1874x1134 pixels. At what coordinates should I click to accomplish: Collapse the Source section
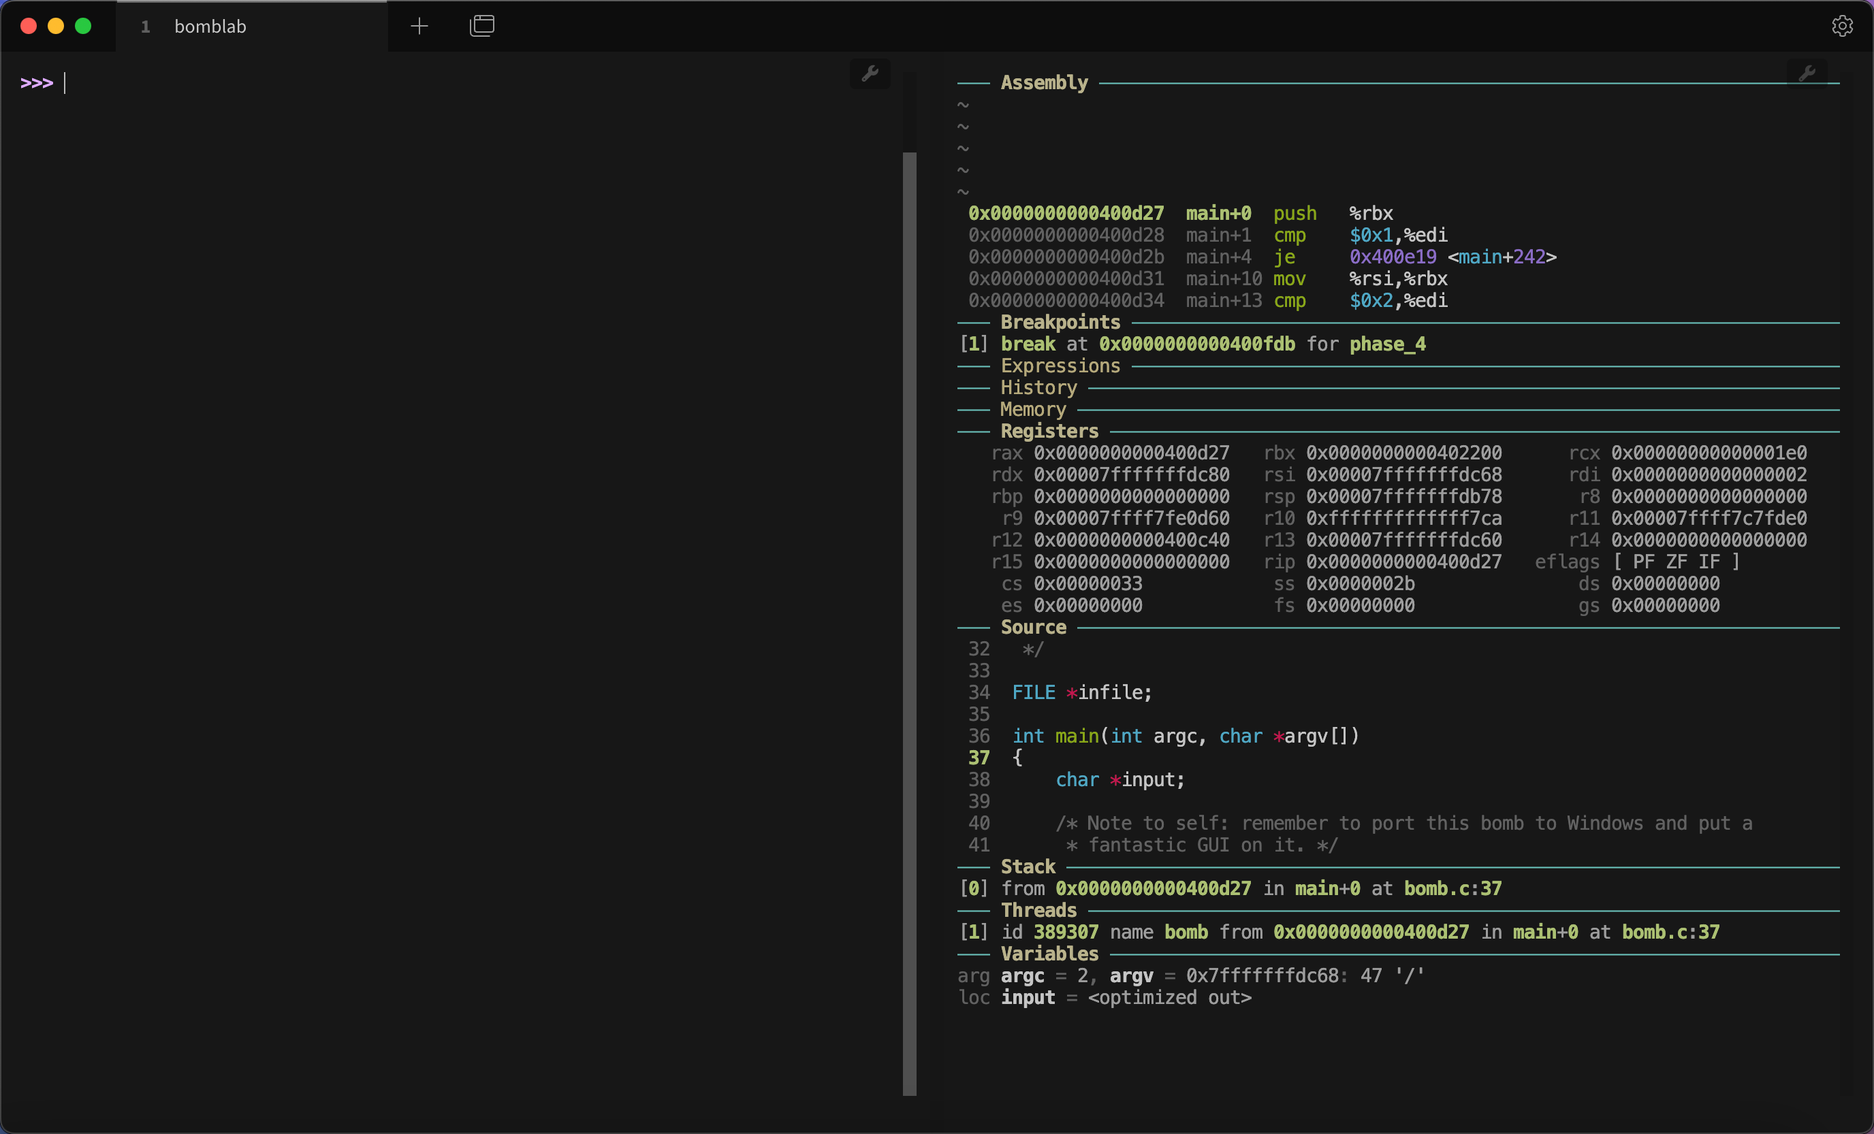click(x=1033, y=626)
